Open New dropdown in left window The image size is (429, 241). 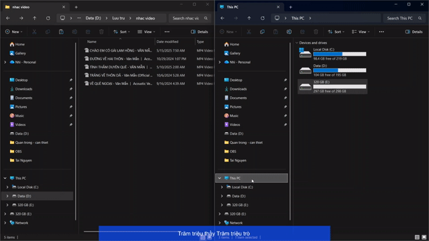(x=13, y=31)
